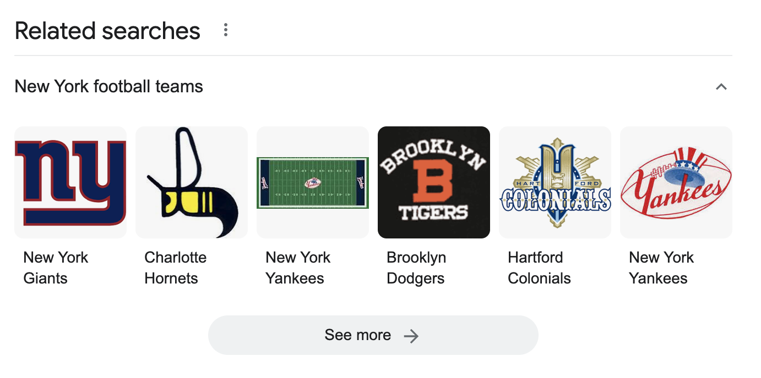Open the black Brooklyn Tigers logo image
The height and width of the screenshot is (378, 761).
(x=434, y=182)
